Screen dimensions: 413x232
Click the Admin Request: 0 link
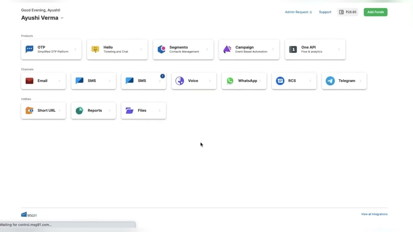coord(298,12)
